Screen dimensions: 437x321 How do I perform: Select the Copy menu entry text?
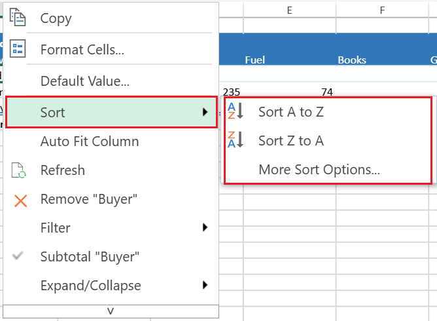[x=56, y=18]
